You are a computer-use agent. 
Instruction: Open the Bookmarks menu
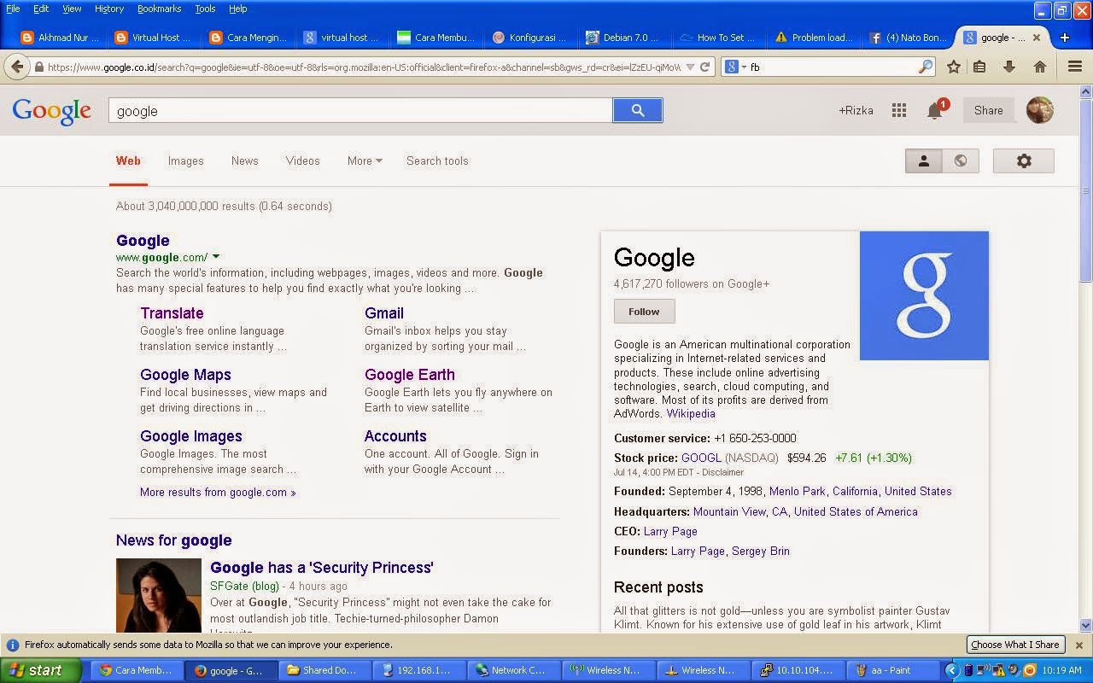[x=159, y=9]
